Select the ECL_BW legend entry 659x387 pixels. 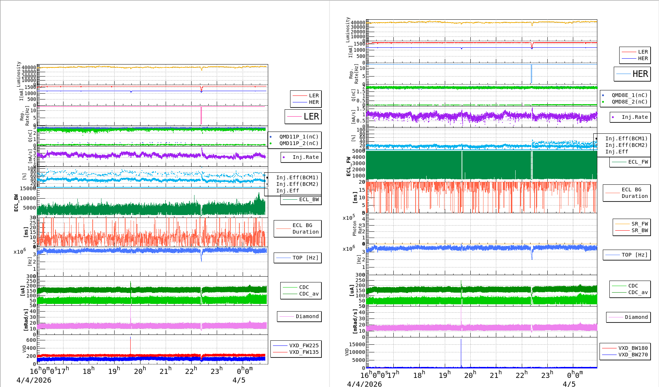[301, 199]
